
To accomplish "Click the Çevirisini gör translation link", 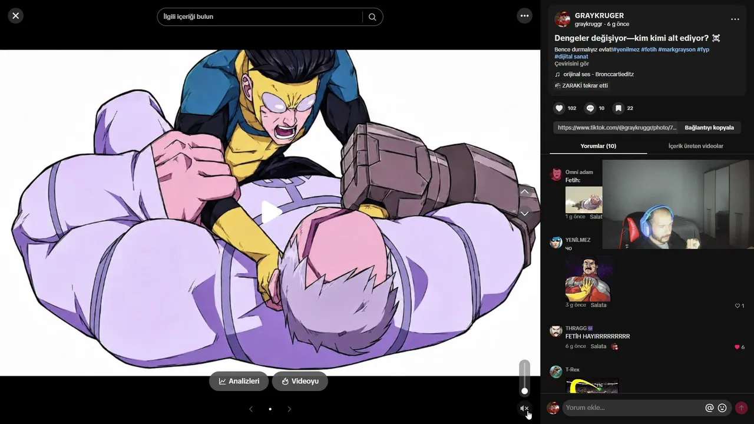I will coord(571,64).
